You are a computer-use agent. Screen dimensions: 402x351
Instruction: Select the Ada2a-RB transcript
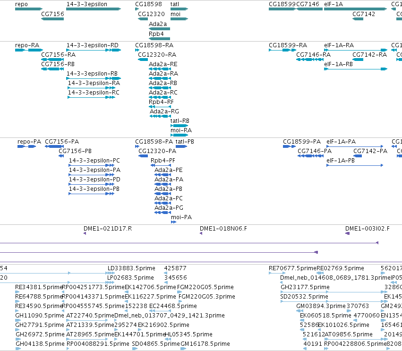160,88
